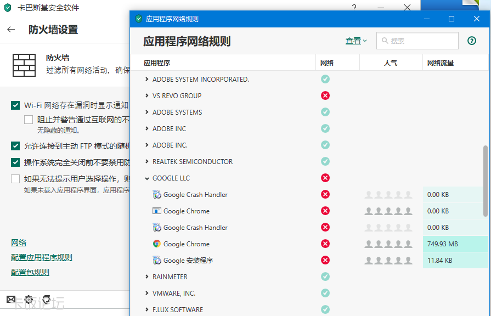
Task: Collapse the GOOGLE LLC group
Action: 146,178
